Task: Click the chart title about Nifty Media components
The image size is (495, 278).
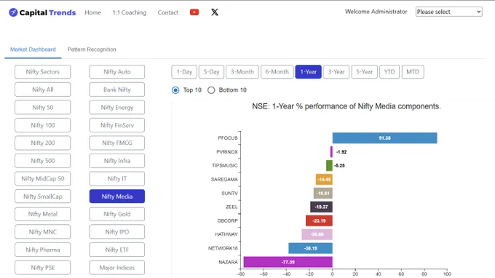Action: tap(346, 107)
